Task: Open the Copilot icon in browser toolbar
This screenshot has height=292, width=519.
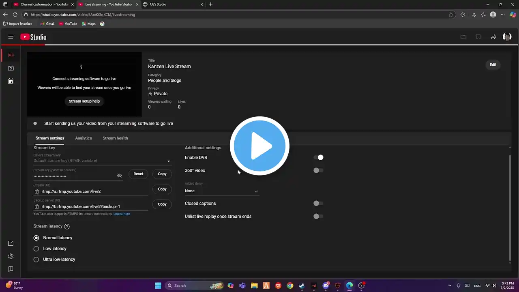Action: [x=513, y=15]
